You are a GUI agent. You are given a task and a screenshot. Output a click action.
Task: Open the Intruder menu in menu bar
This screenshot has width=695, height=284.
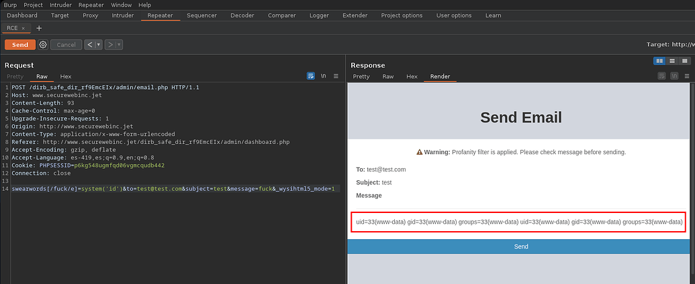point(62,5)
